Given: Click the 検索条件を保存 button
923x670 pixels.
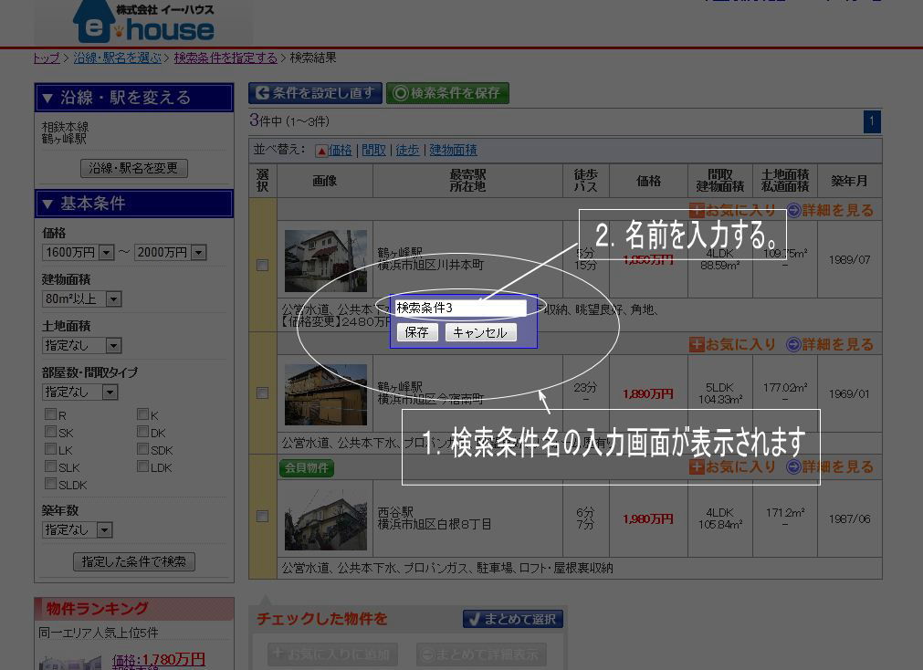Looking at the screenshot, I should click(x=447, y=93).
